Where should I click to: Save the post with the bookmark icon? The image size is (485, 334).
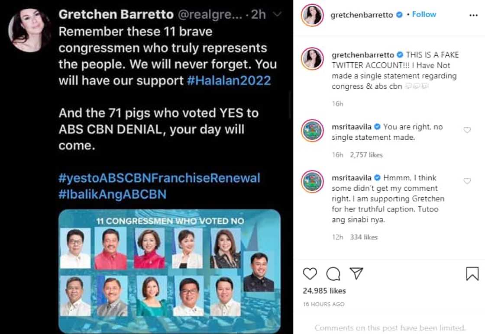(472, 273)
